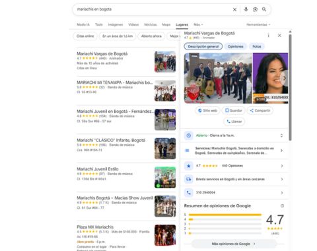Open the phone number row chevron
This screenshot has width=317, height=251.
282,193
